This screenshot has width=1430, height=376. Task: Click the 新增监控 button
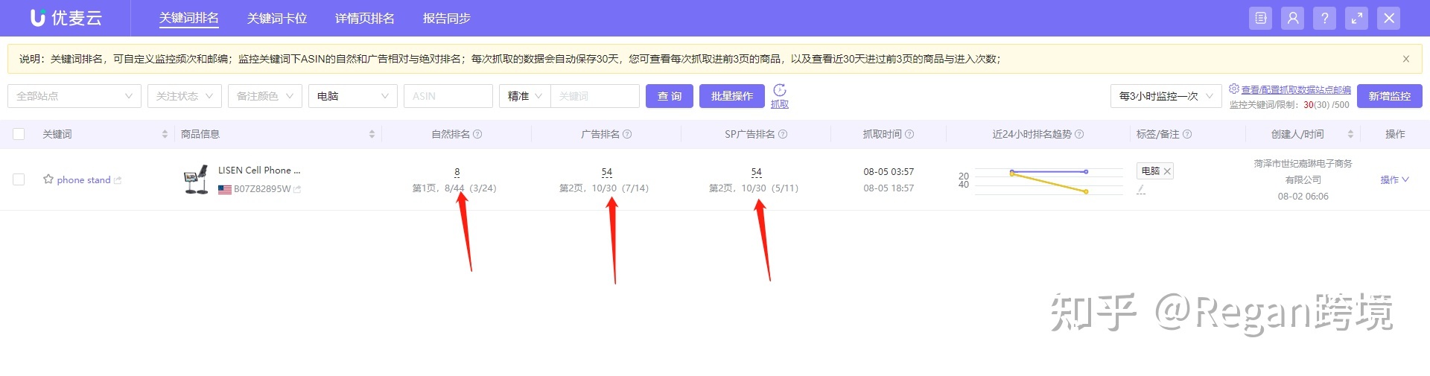pos(1389,96)
